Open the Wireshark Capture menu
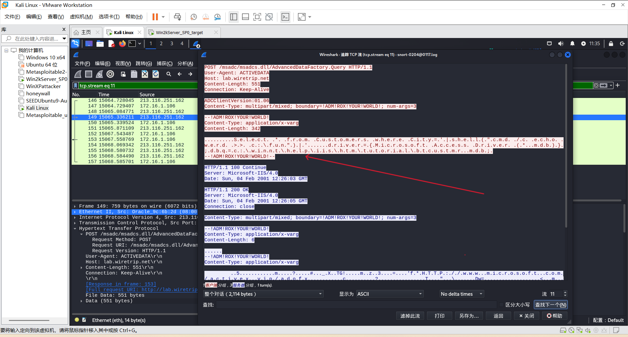 click(x=165, y=64)
